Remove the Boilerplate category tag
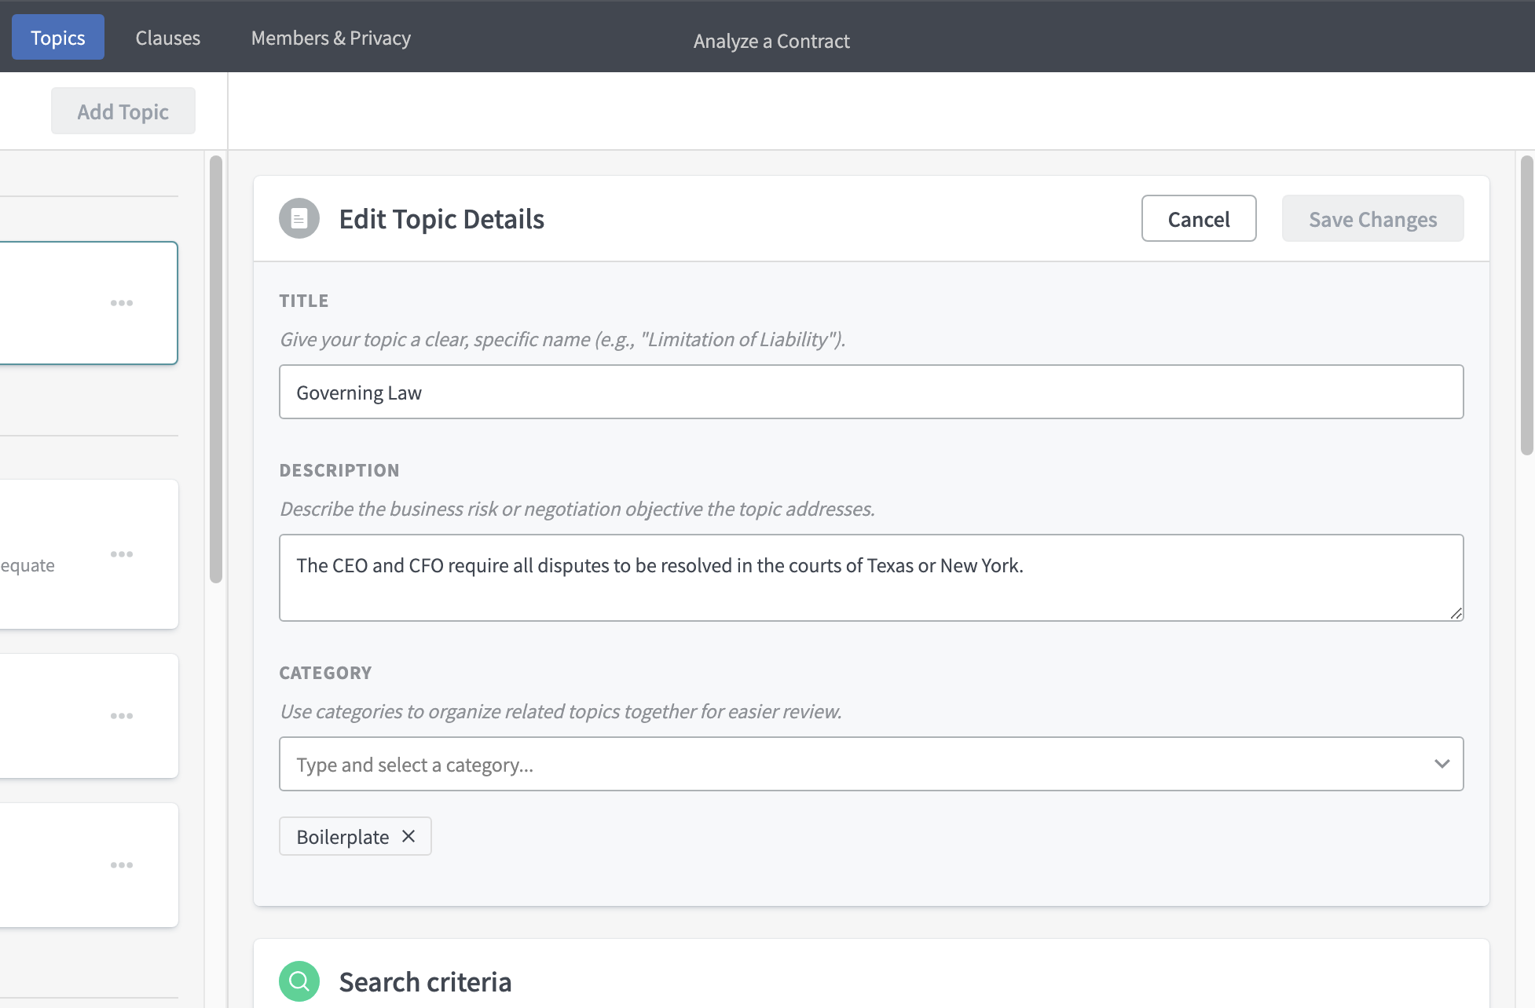The width and height of the screenshot is (1535, 1008). tap(408, 836)
